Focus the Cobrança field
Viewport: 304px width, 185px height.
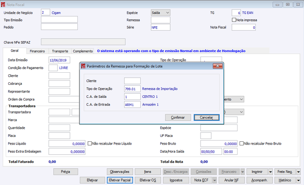coord(59,84)
